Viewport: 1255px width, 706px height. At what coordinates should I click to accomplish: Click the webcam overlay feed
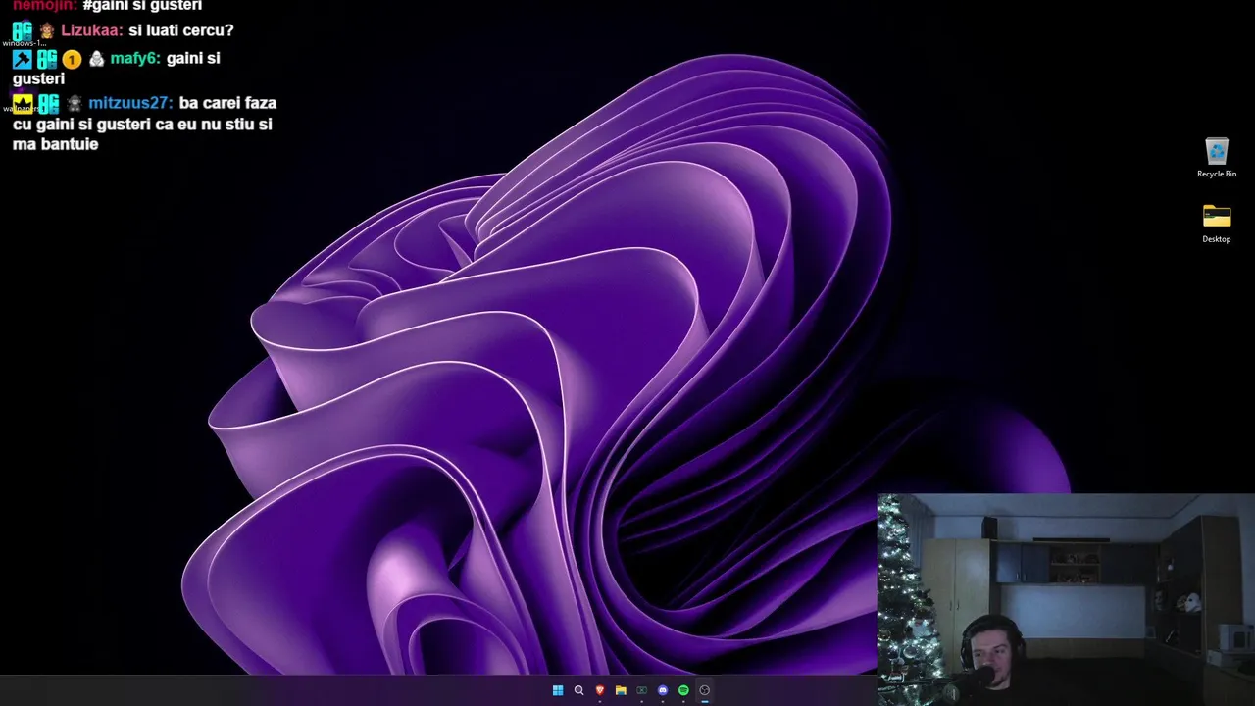tap(1066, 599)
